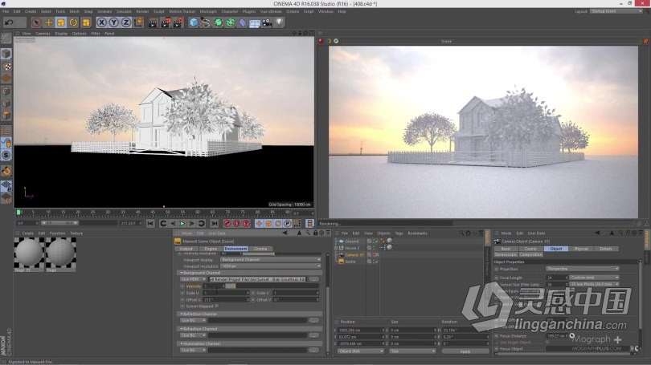Activate the Rotate tool

(x=73, y=22)
